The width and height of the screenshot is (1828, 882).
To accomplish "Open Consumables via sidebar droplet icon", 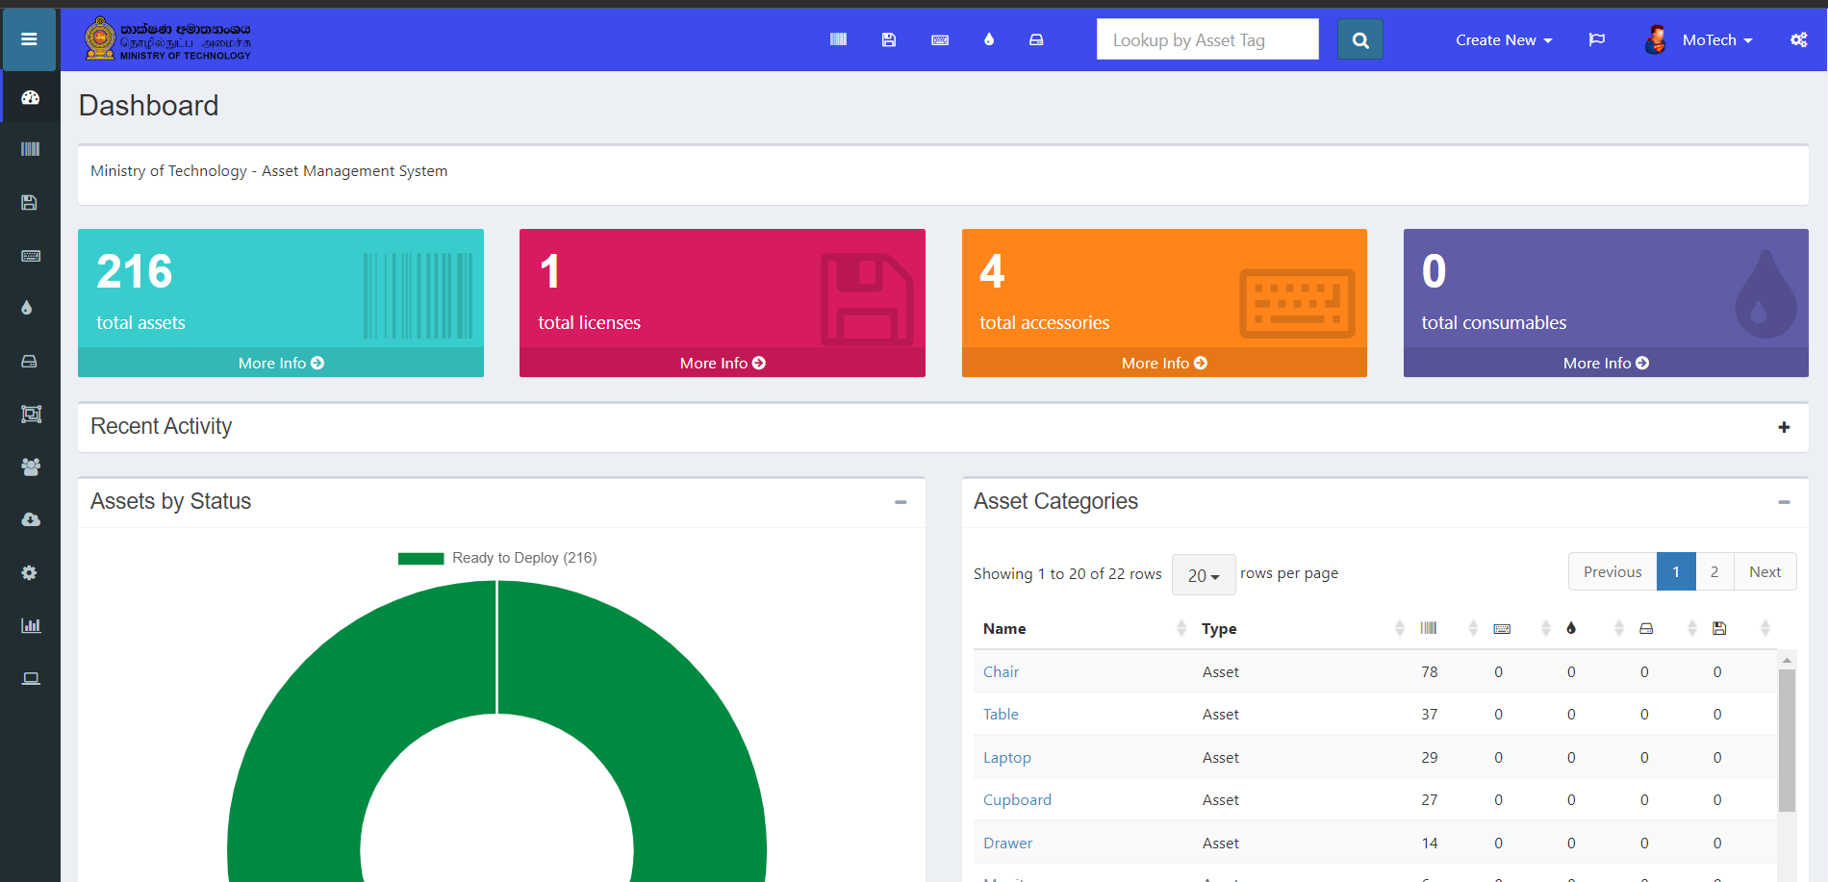I will coord(27,308).
